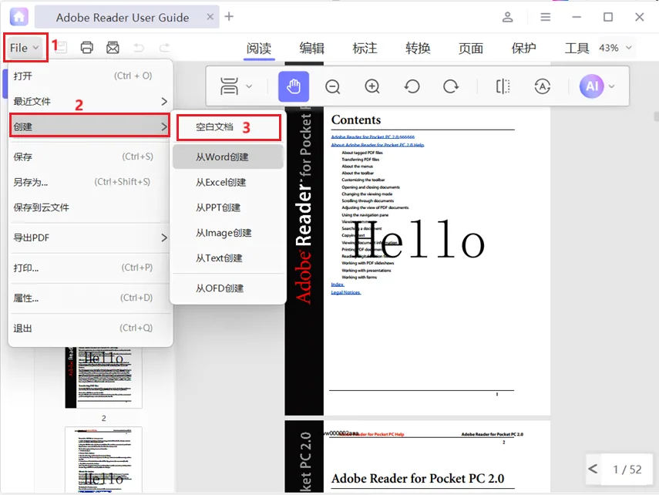Choose 保存 from the File menu

click(x=89, y=157)
